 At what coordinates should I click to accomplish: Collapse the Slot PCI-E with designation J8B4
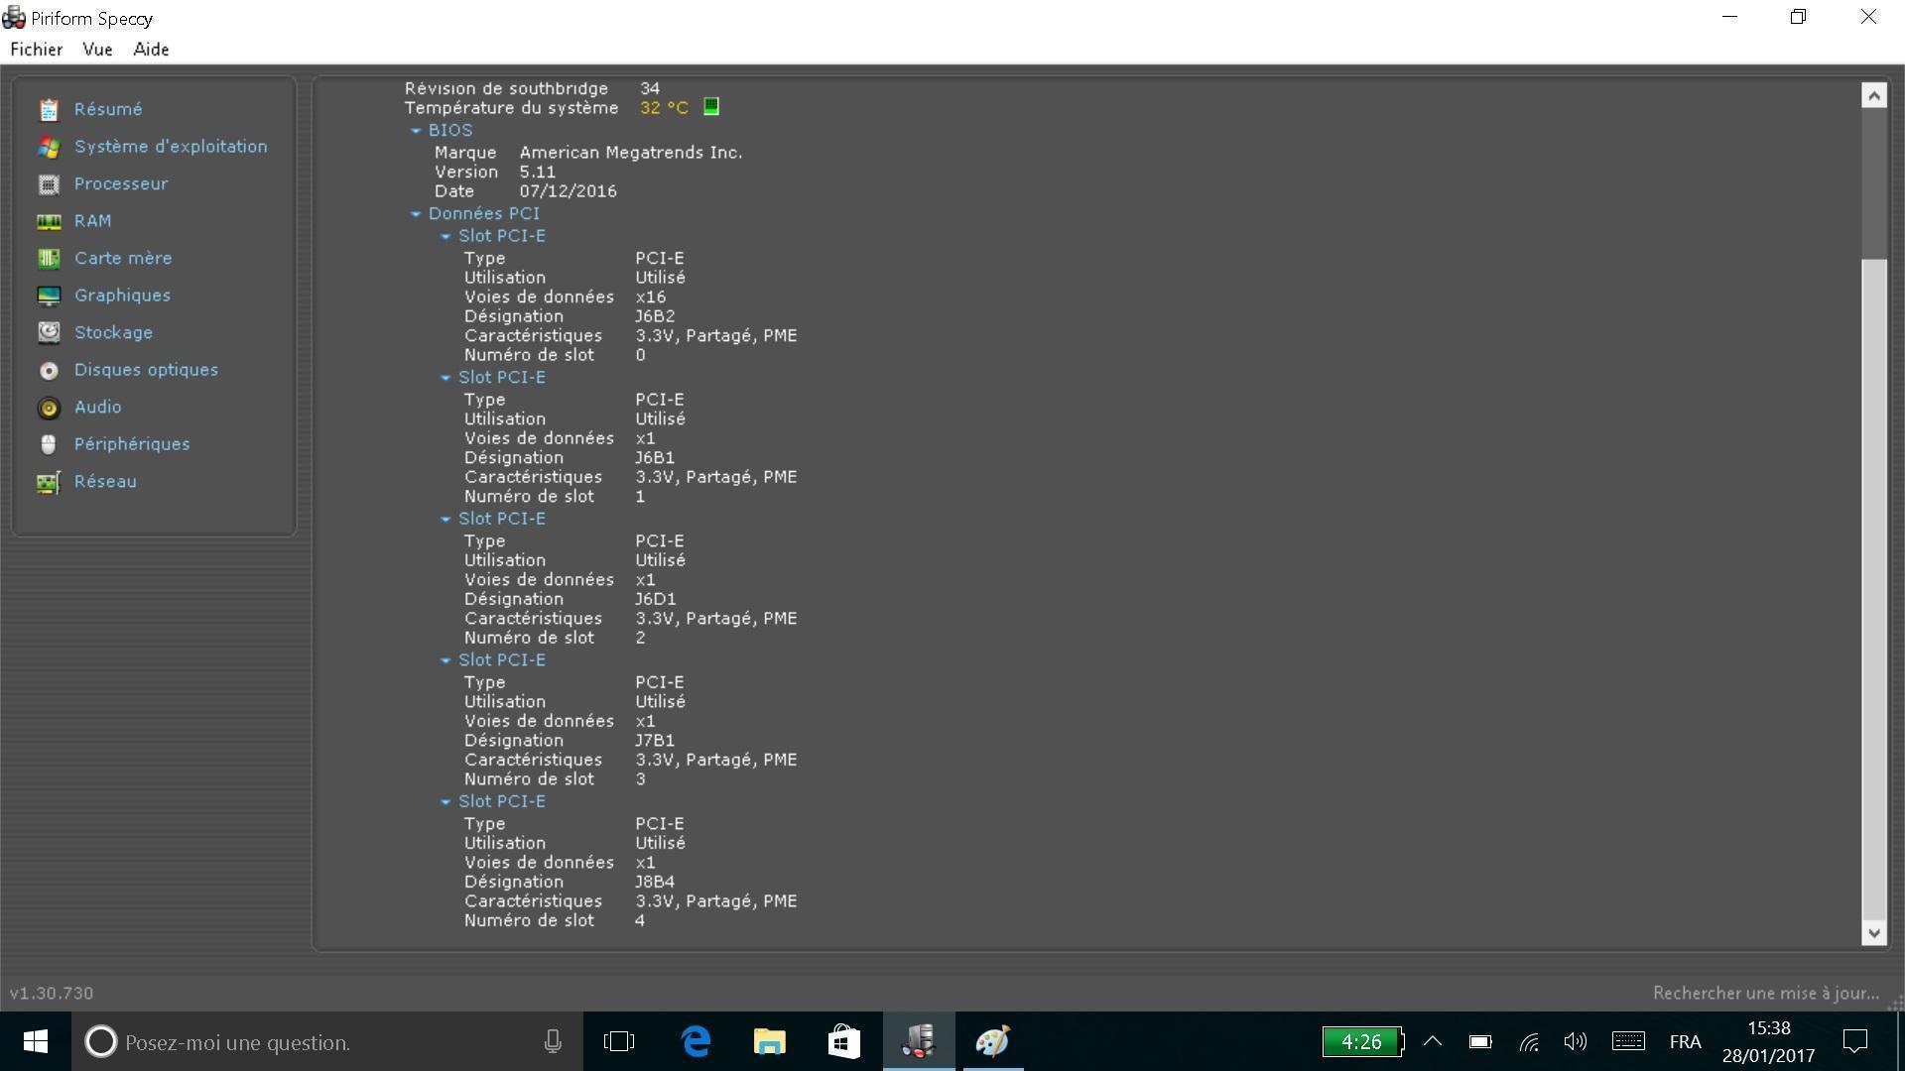click(x=445, y=802)
